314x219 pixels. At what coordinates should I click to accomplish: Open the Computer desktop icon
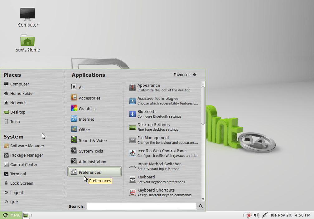click(x=27, y=14)
